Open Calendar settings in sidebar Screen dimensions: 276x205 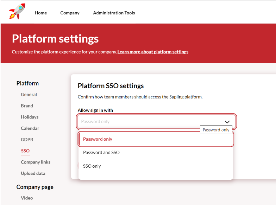30,128
